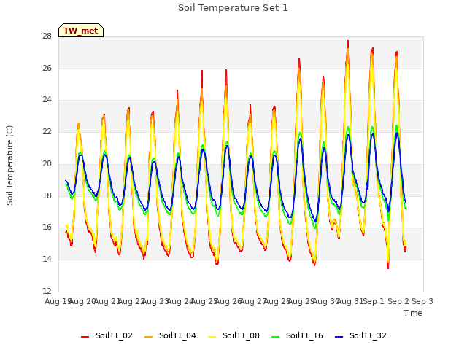The width and height of the screenshot is (467, 350).
Task: Toggle the SoilT1_04 legend entry
Action: 170,335
